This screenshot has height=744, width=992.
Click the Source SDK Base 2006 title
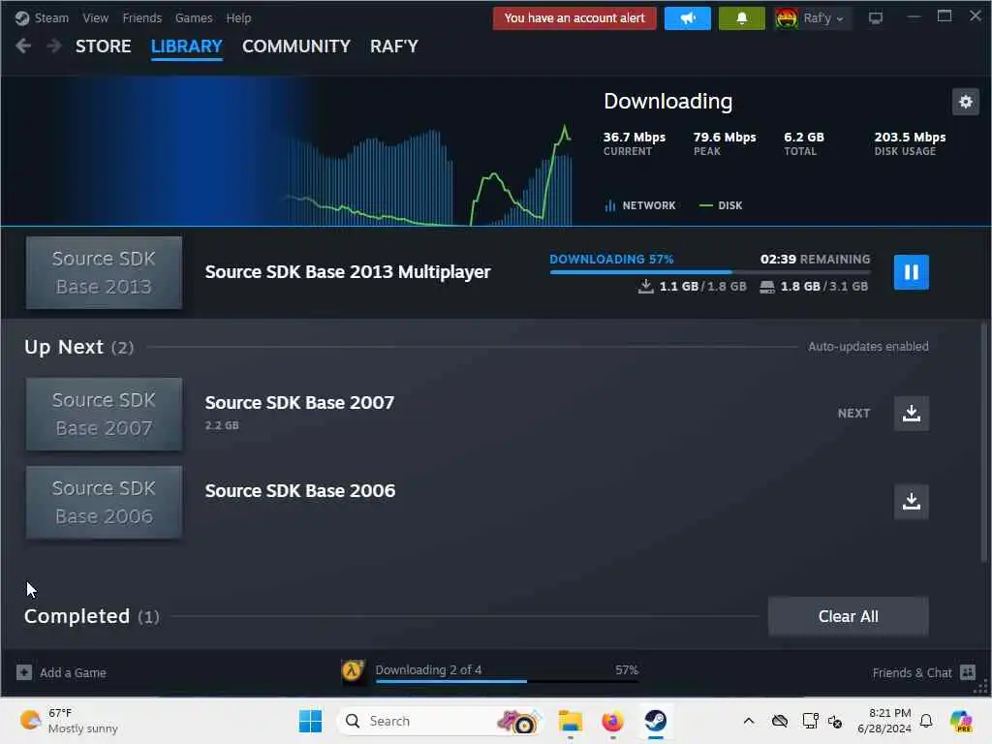click(x=300, y=491)
